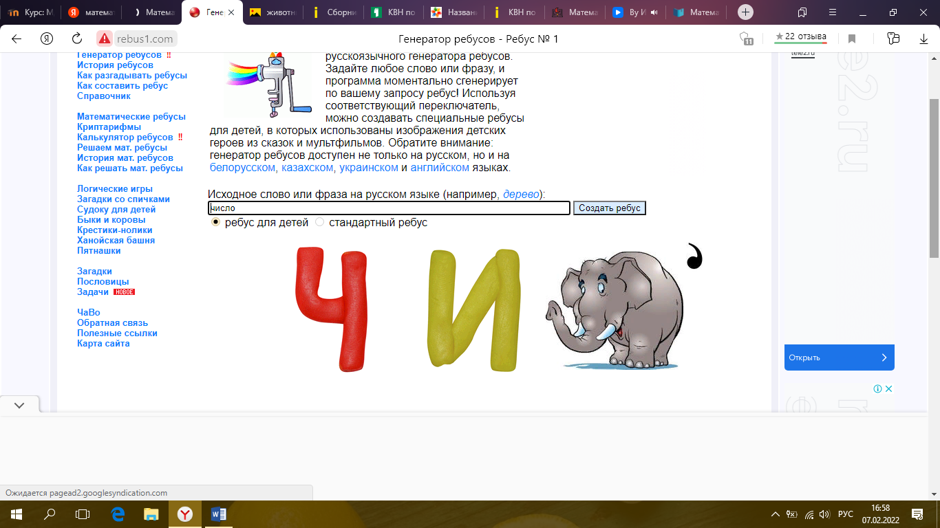The height and width of the screenshot is (528, 940).
Task: Switch to the Yandex 'матема' tab
Action: (x=89, y=12)
